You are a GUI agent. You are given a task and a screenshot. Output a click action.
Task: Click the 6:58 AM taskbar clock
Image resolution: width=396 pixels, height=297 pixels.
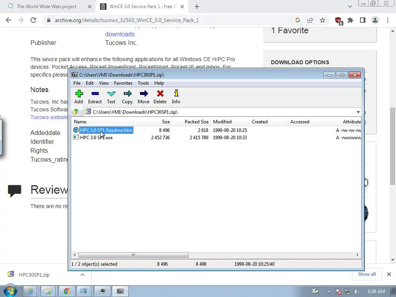pyautogui.click(x=376, y=292)
